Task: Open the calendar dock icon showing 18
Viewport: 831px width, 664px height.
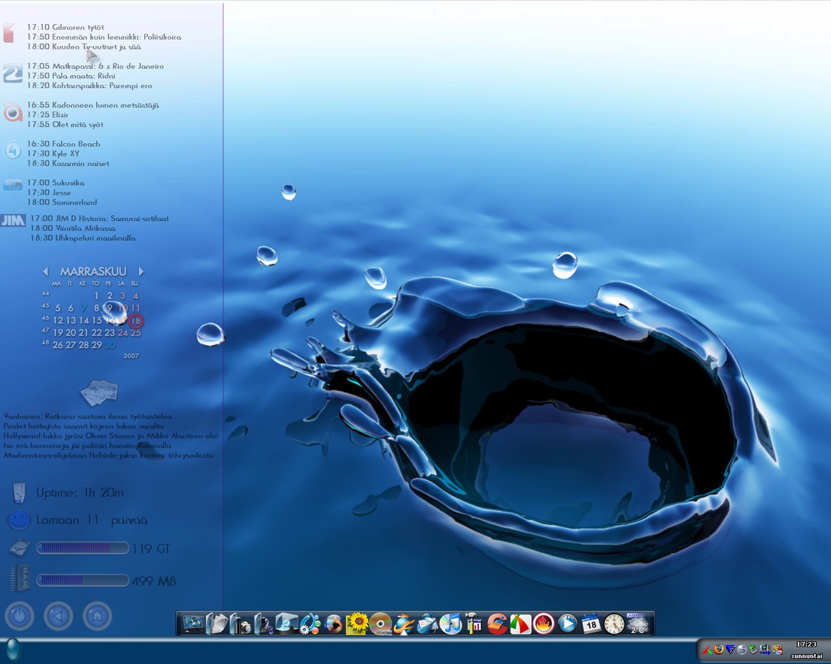Action: 591,624
